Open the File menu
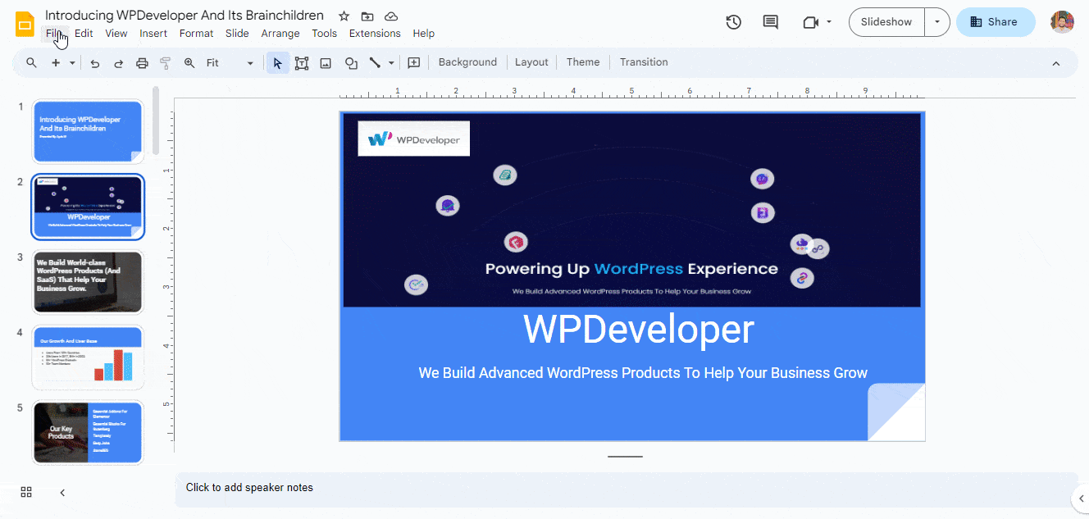This screenshot has width=1089, height=519. pyautogui.click(x=55, y=34)
